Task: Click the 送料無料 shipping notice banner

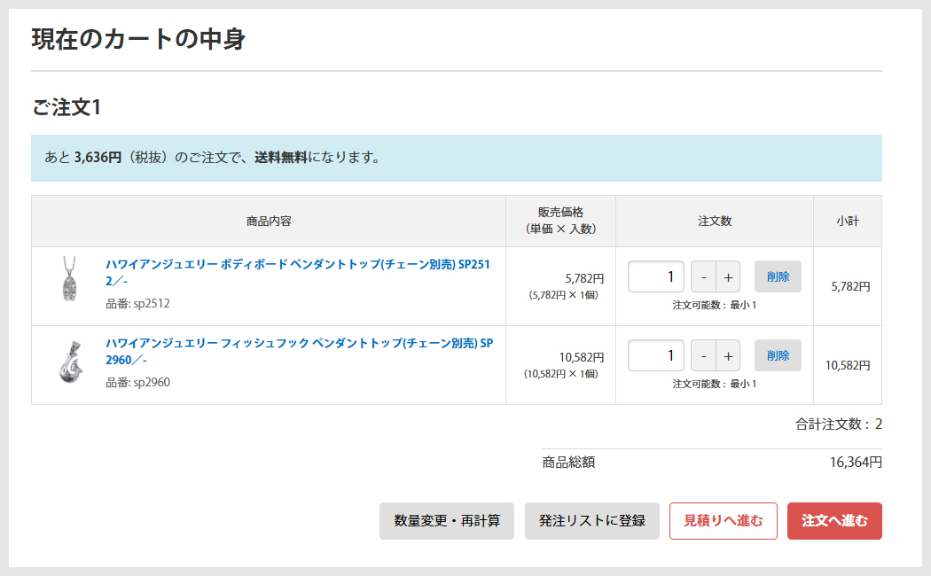Action: click(456, 158)
